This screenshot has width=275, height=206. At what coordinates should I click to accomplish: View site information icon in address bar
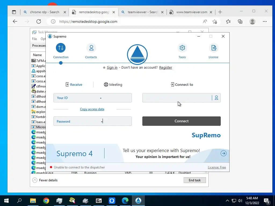click(x=53, y=21)
